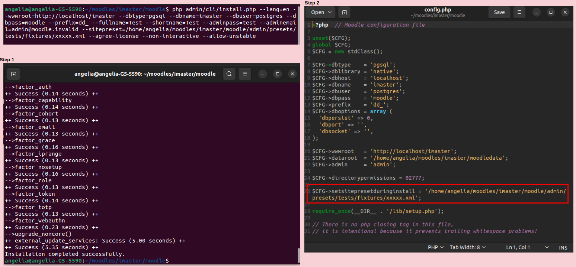This screenshot has height=267, width=576.
Task: Maximize the gedit window
Action: [551, 12]
